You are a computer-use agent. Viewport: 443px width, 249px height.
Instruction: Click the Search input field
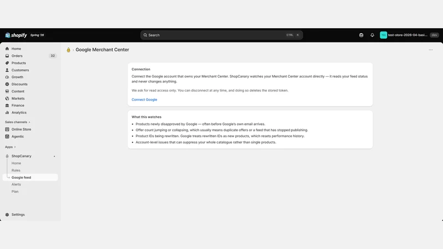tap(221, 35)
